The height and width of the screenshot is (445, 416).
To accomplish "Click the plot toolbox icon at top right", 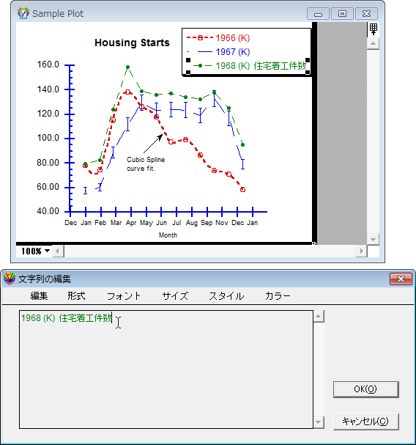I will coord(374,29).
